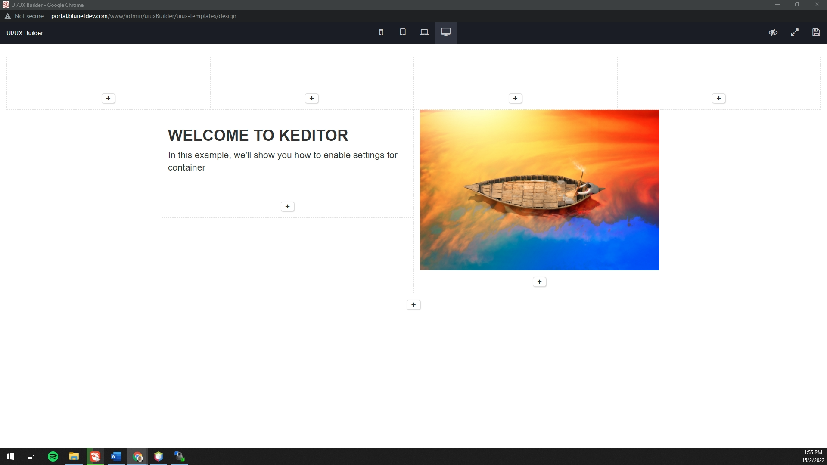Open Word from the taskbar
Image resolution: width=827 pixels, height=465 pixels.
click(116, 456)
